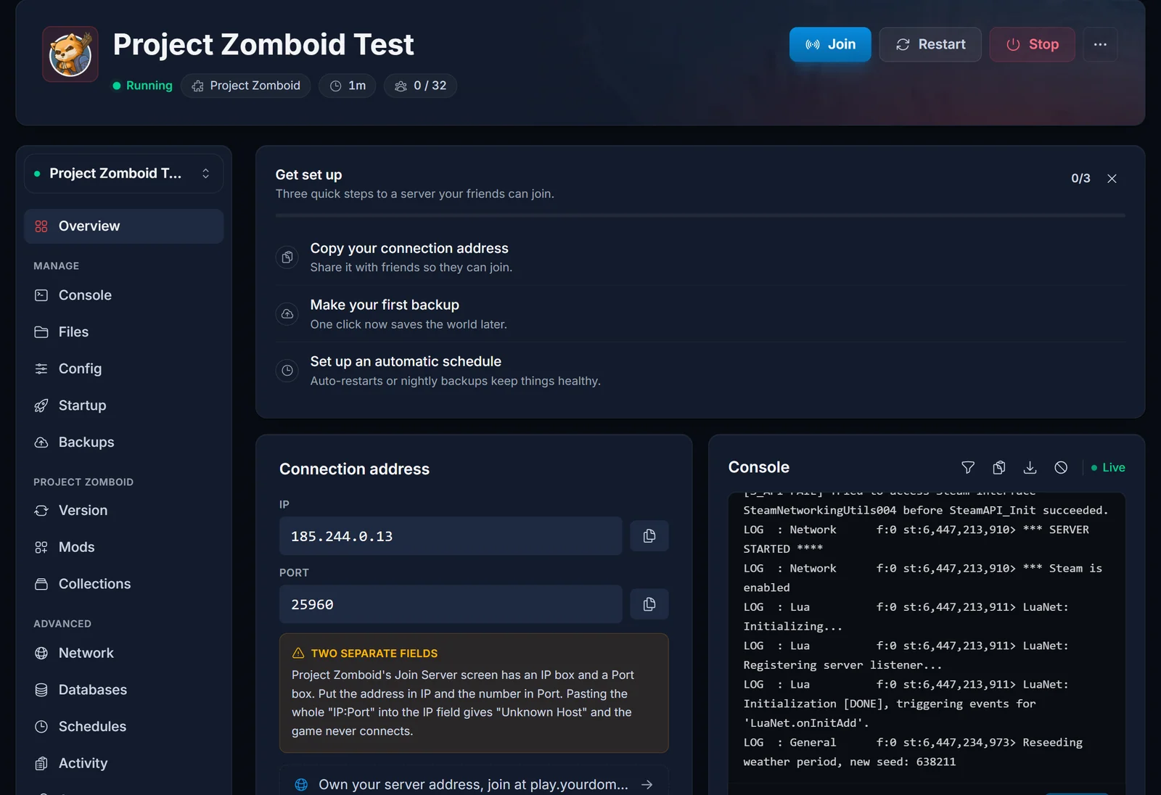Click the 0/3 setup progress counter
This screenshot has width=1161, height=795.
click(1080, 178)
